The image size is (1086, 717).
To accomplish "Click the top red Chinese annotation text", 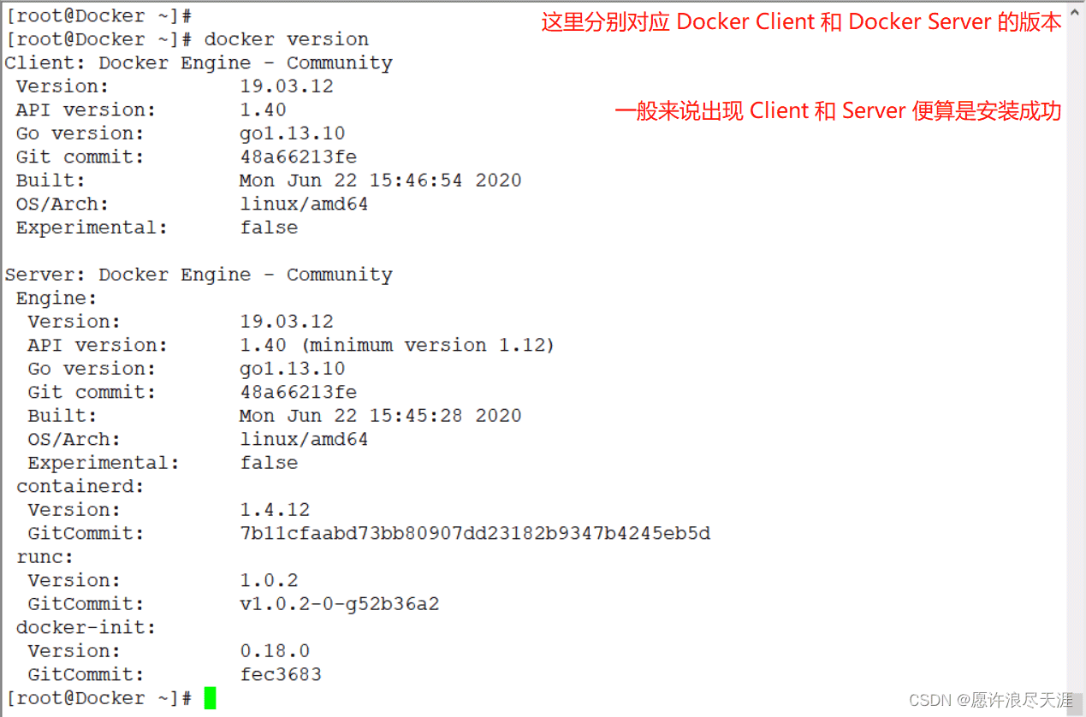I will [801, 22].
